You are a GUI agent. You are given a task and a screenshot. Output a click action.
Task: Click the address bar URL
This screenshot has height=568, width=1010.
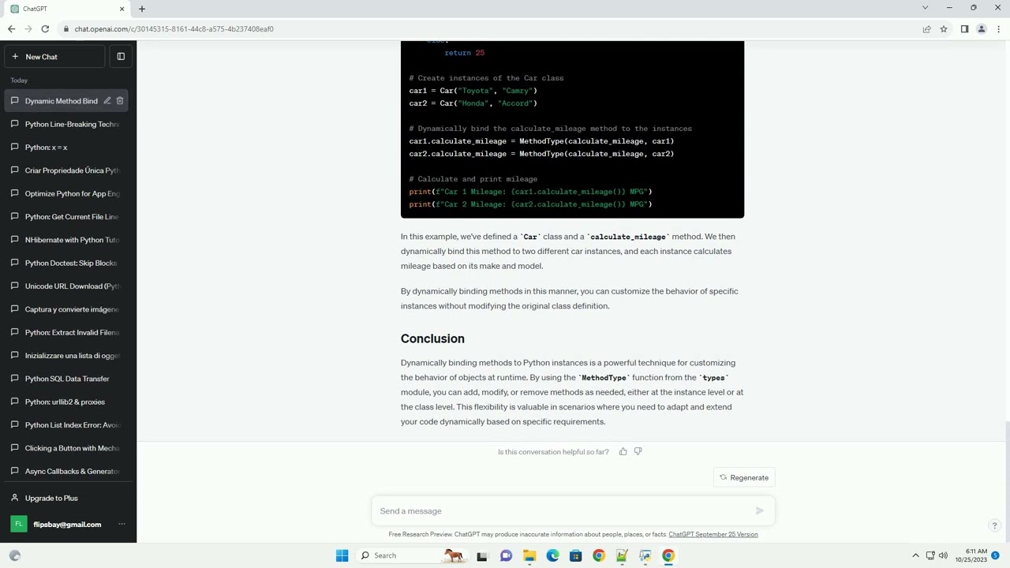(174, 29)
